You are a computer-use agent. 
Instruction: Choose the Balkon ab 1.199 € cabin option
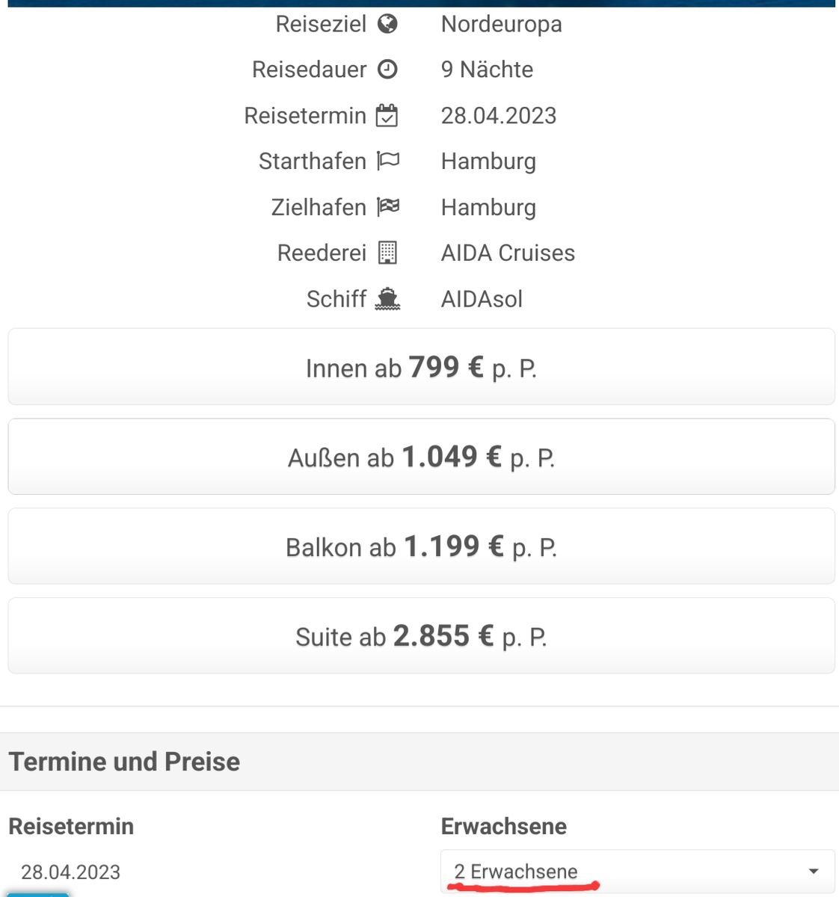(421, 546)
